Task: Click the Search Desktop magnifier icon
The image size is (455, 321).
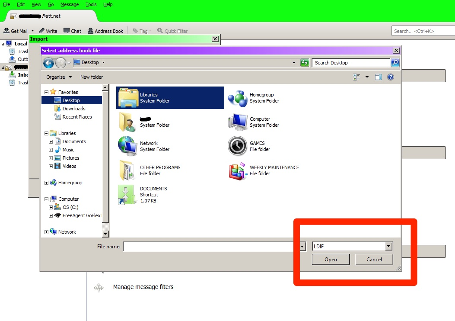Action: tap(395, 62)
